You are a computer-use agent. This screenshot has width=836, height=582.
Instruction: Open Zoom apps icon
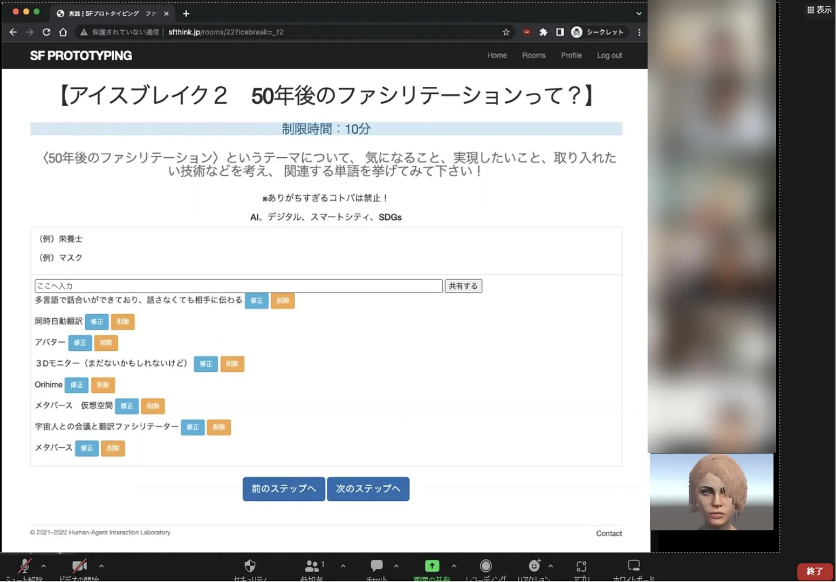pyautogui.click(x=581, y=566)
